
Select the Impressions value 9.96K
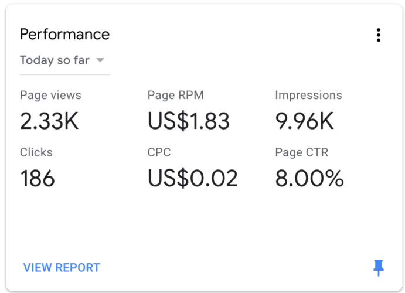pyautogui.click(x=304, y=121)
